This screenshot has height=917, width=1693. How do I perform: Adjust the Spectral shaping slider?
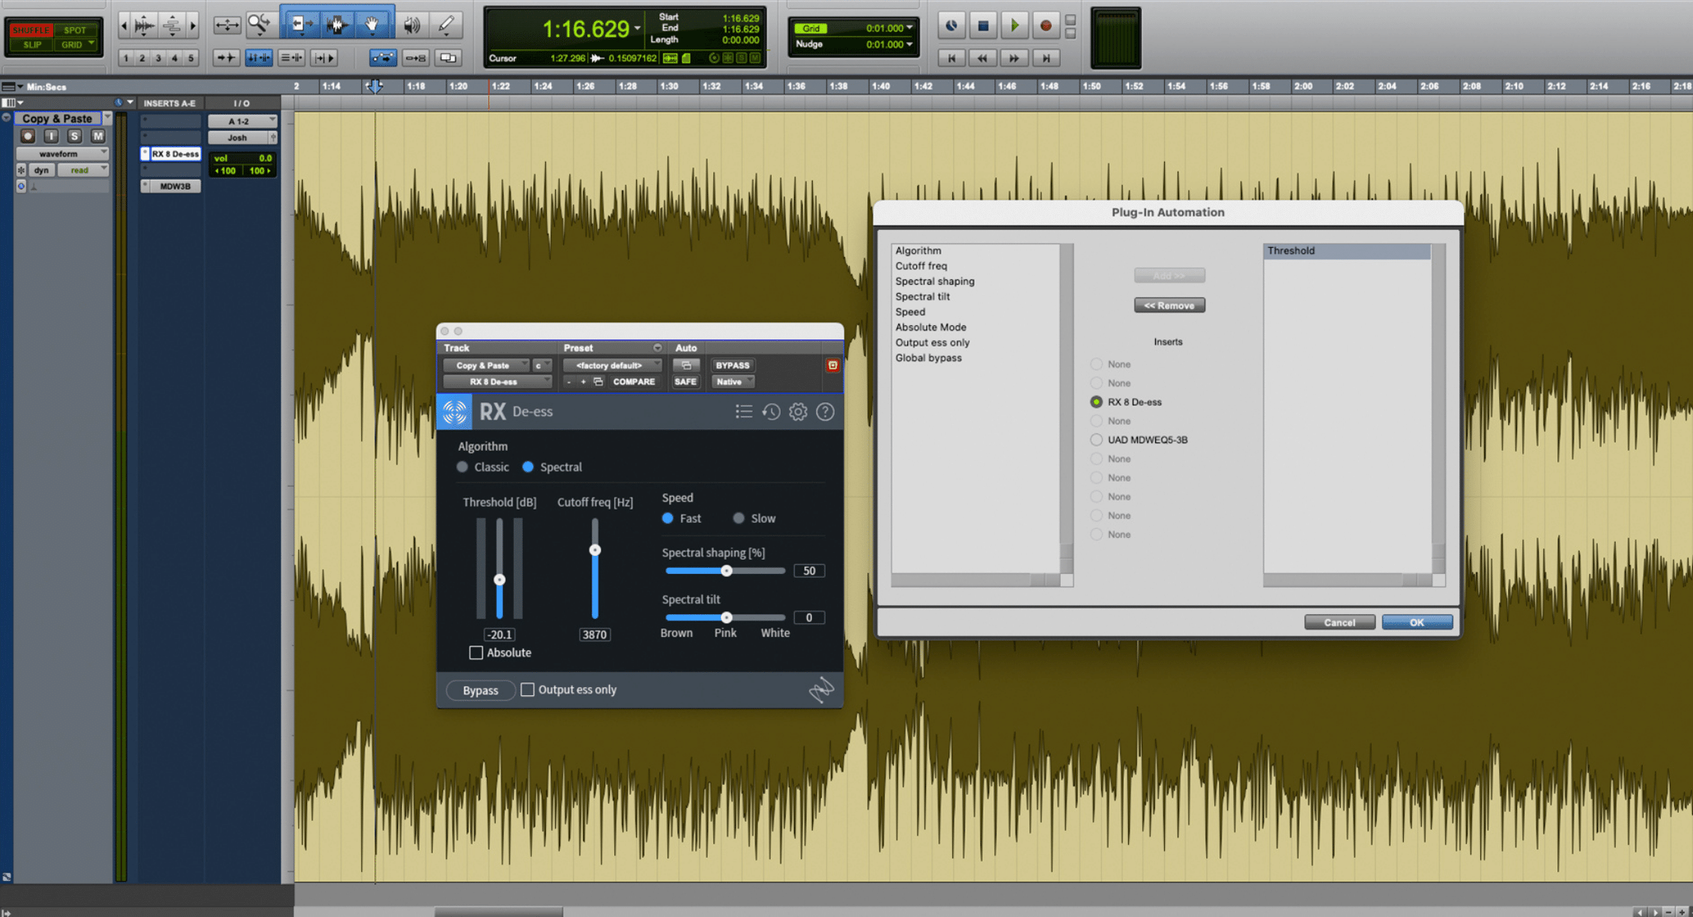(x=726, y=571)
